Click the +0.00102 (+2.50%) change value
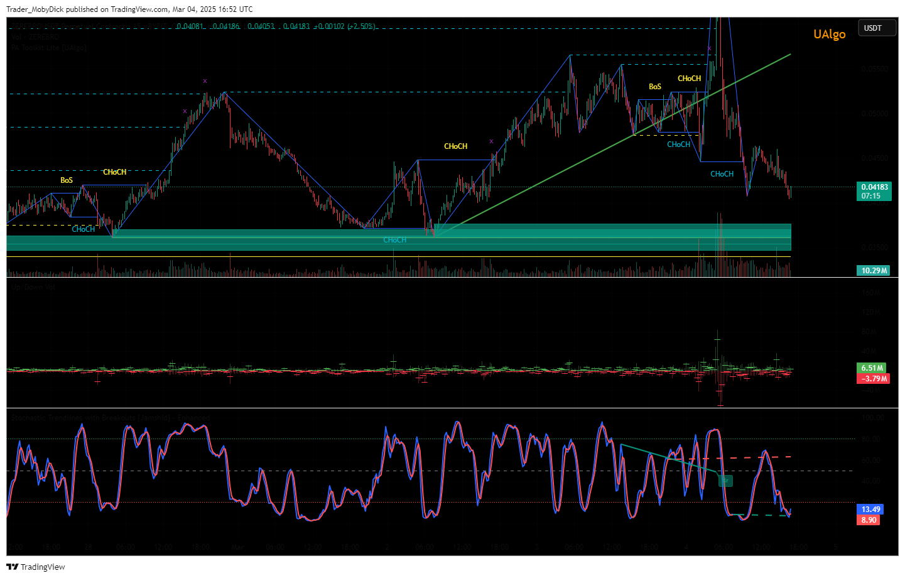Viewport: 905px width, 578px height. point(345,26)
